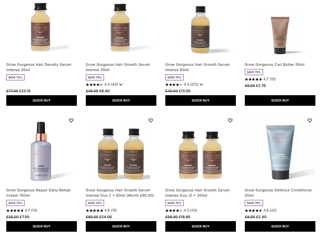Click the heart icon on Defence Conditioner 50ml
The height and width of the screenshot is (236, 324).
(310, 120)
